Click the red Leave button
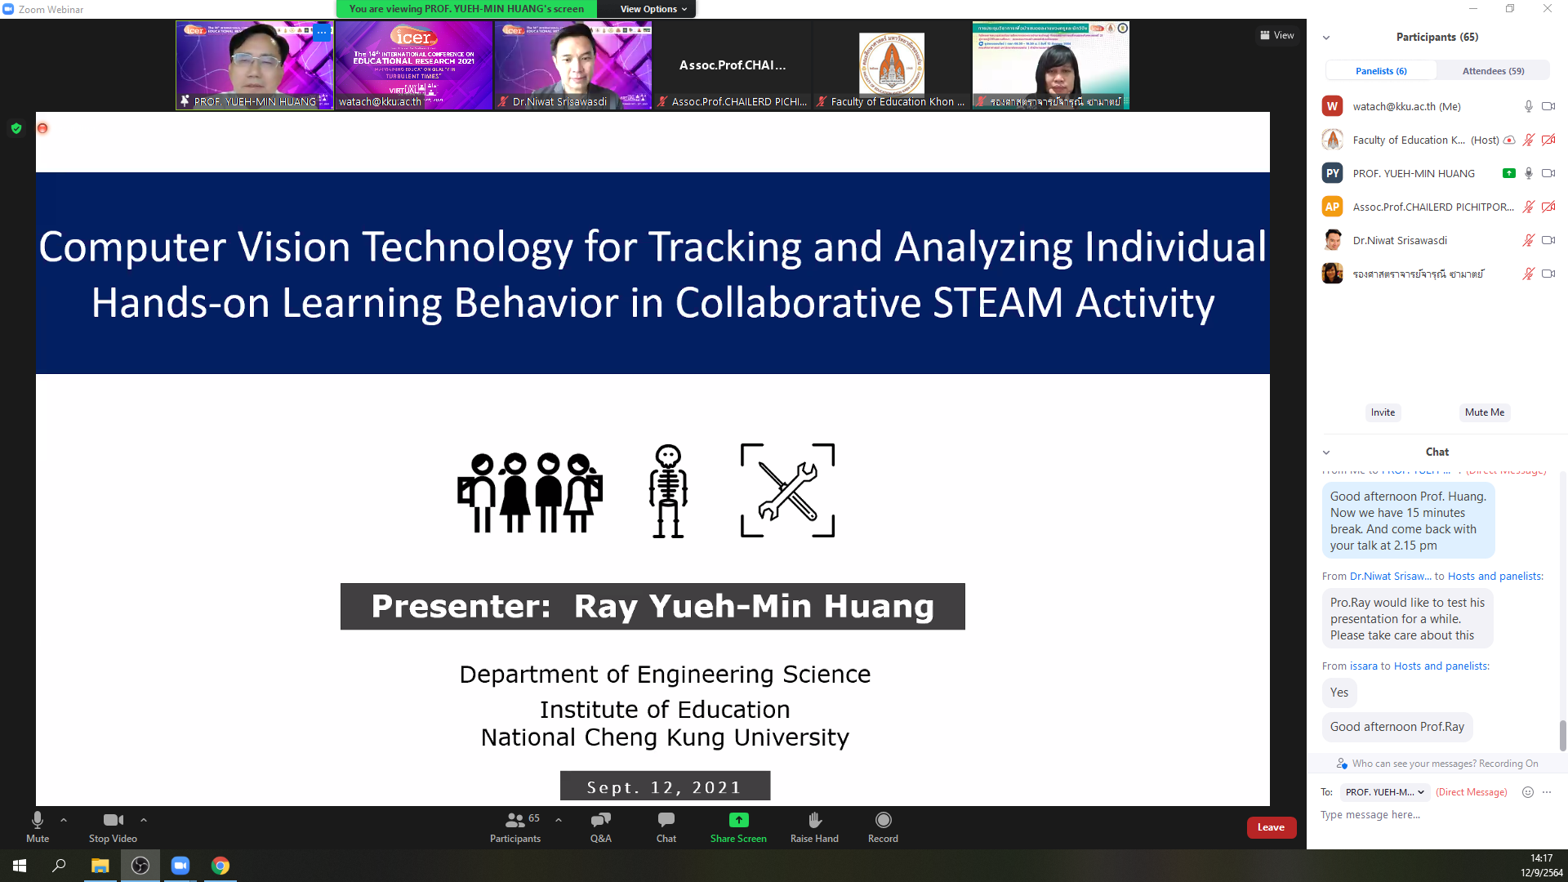Viewport: 1568px width, 882px height. coord(1271,827)
